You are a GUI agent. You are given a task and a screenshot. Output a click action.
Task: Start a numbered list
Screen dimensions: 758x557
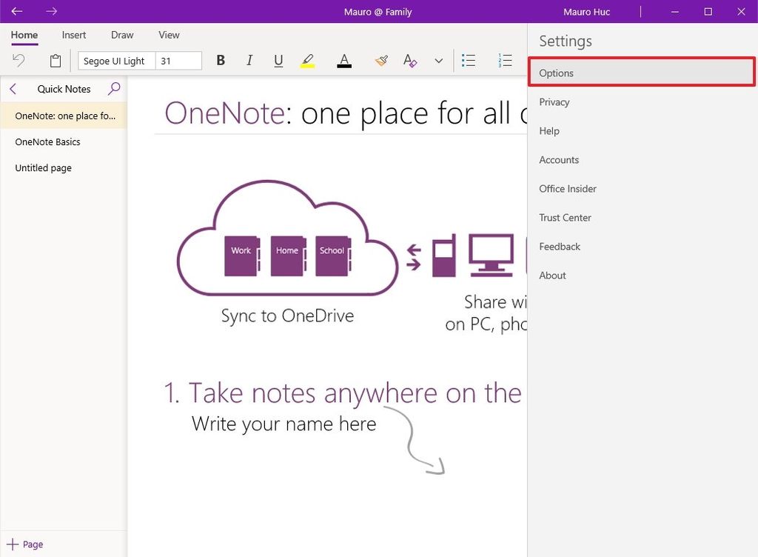tap(506, 61)
